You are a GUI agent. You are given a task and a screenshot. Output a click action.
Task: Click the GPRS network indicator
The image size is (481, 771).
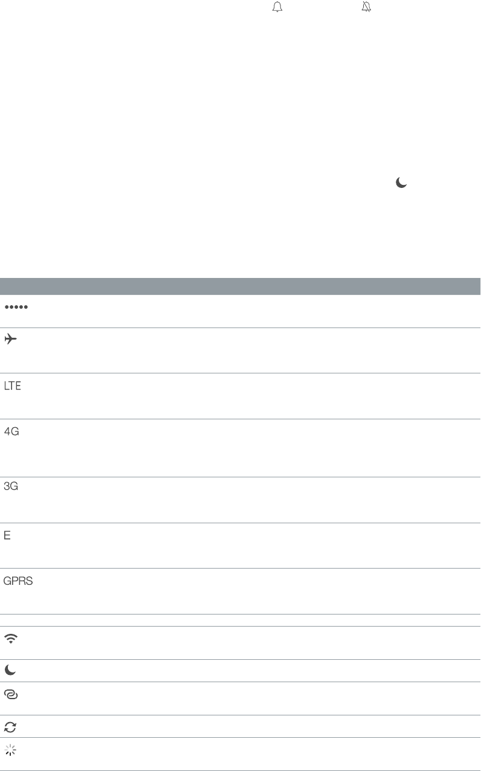point(19,581)
